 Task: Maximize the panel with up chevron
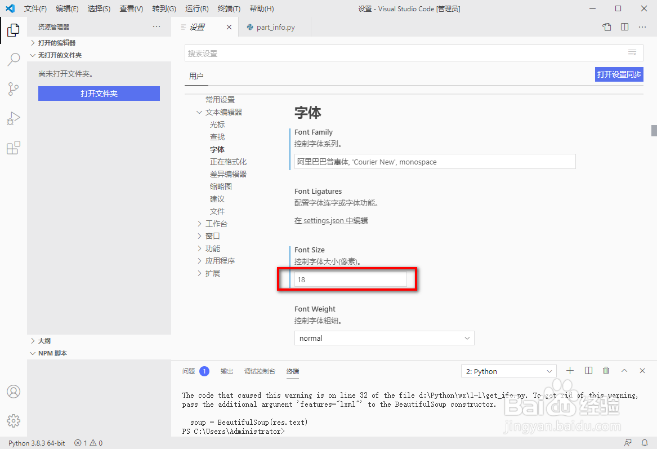(x=624, y=371)
